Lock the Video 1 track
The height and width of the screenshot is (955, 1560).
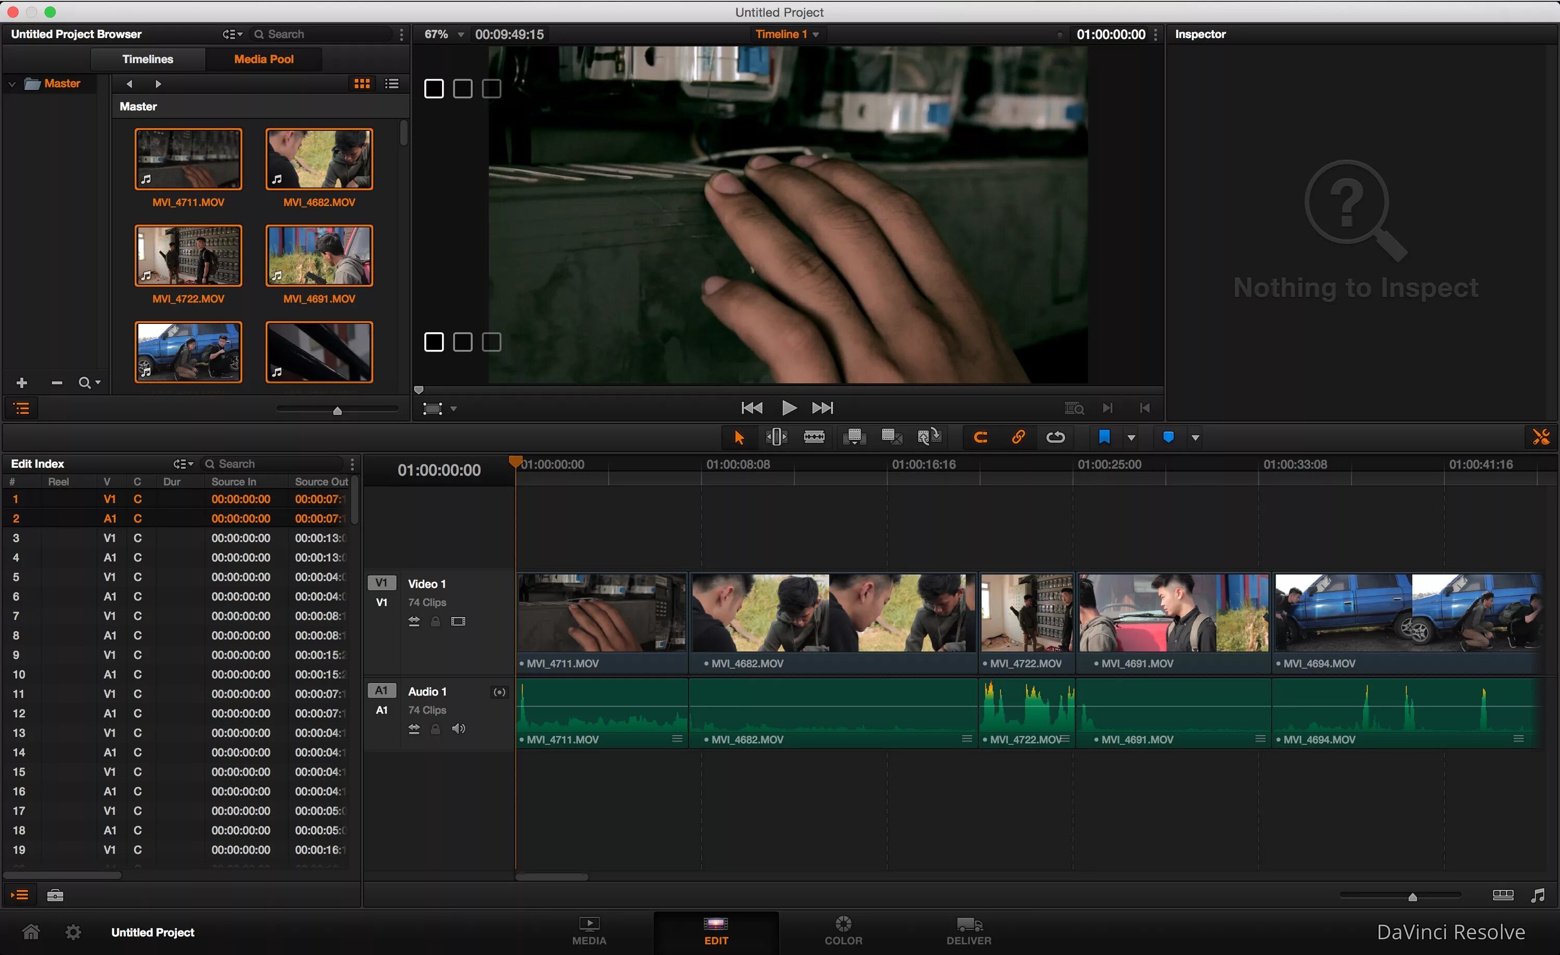click(436, 621)
